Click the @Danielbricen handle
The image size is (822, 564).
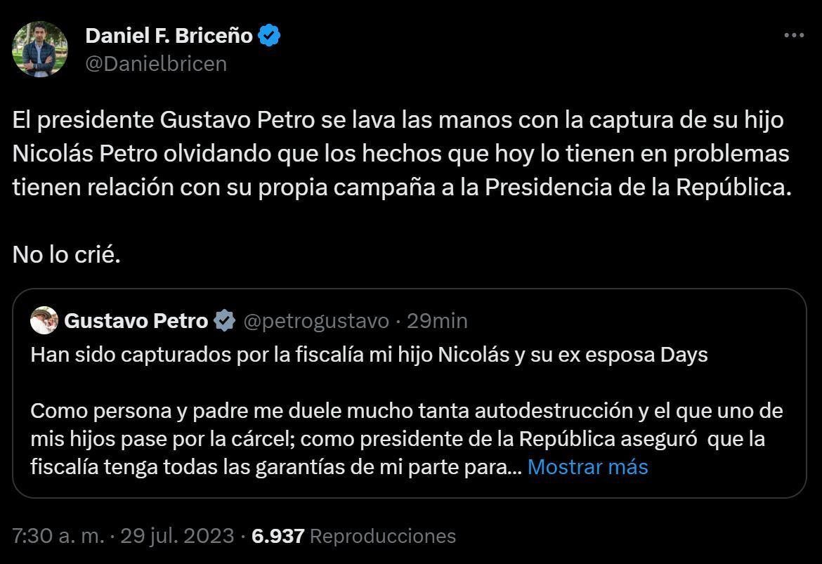click(156, 63)
